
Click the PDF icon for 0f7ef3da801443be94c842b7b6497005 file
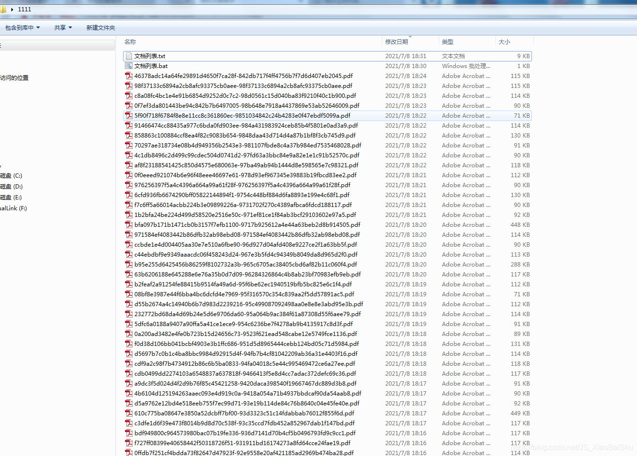(x=129, y=105)
